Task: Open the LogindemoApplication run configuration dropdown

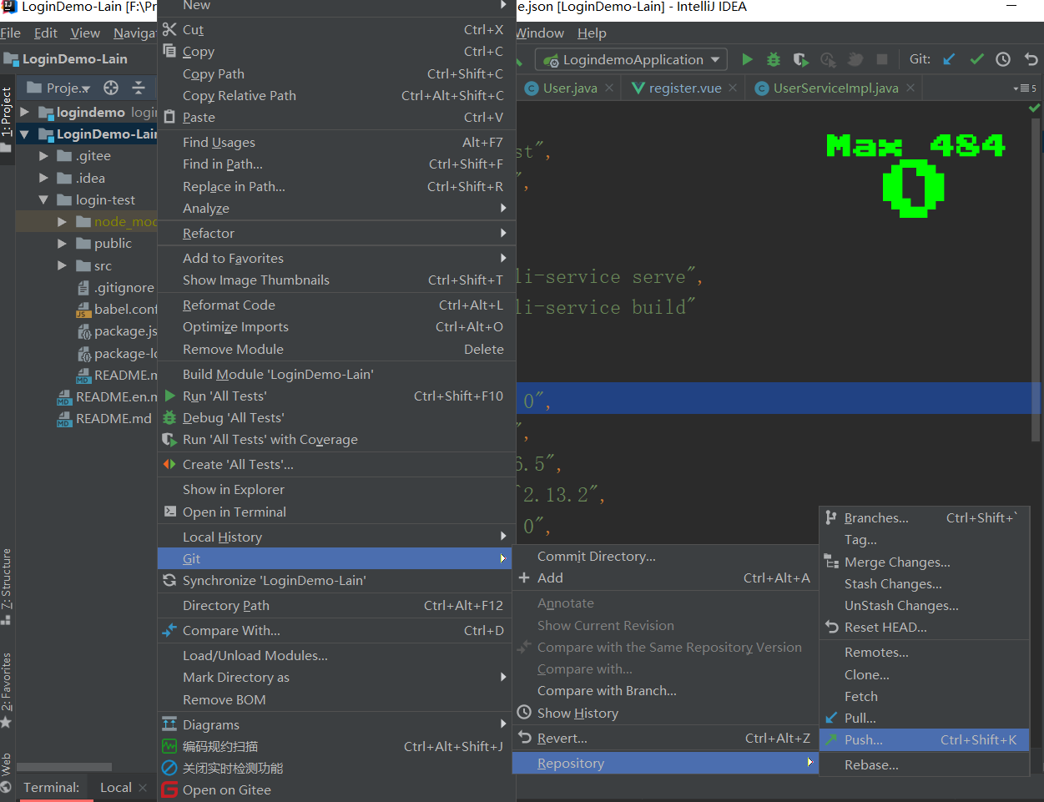Action: point(631,59)
